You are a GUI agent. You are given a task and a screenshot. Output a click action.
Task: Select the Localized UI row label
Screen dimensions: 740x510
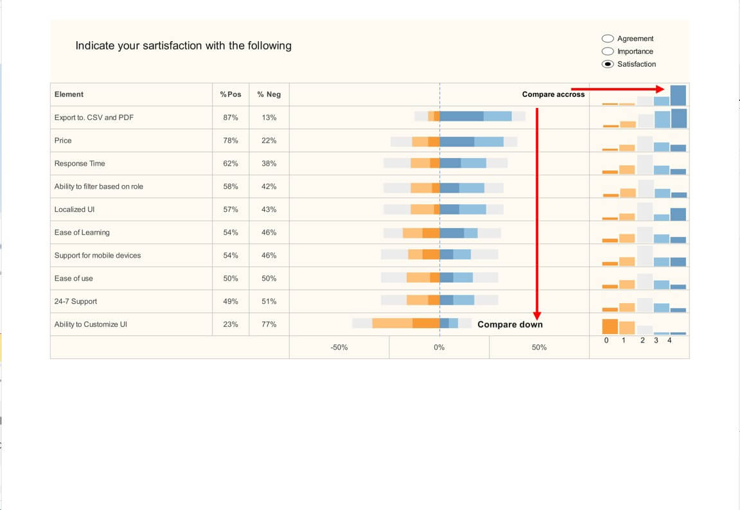click(x=75, y=209)
